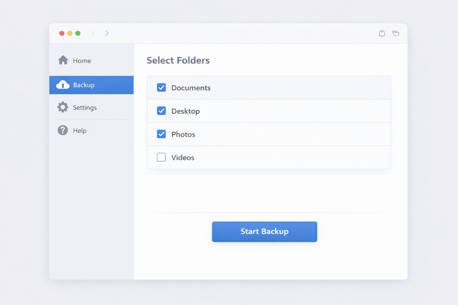This screenshot has height=305, width=458.
Task: Click the Home house icon
Action: click(x=63, y=60)
